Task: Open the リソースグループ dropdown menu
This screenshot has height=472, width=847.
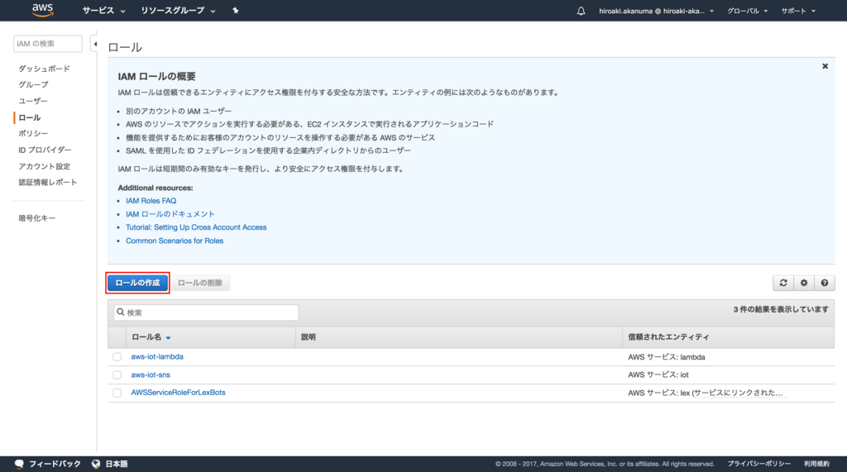Action: tap(178, 11)
